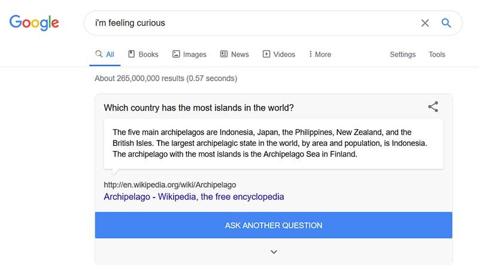
Task: Switch to the All results tab
Action: [105, 54]
